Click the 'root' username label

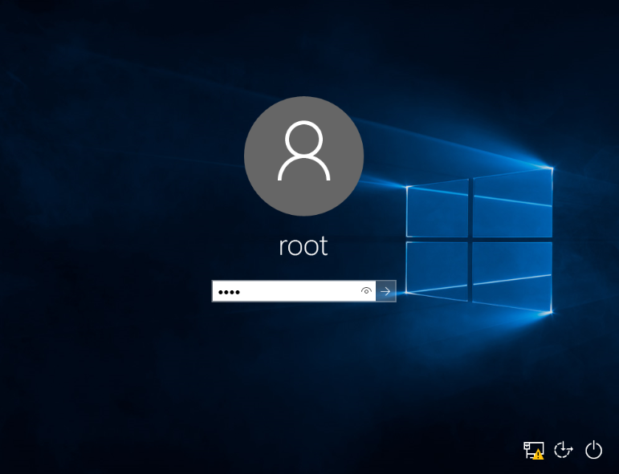tap(303, 245)
